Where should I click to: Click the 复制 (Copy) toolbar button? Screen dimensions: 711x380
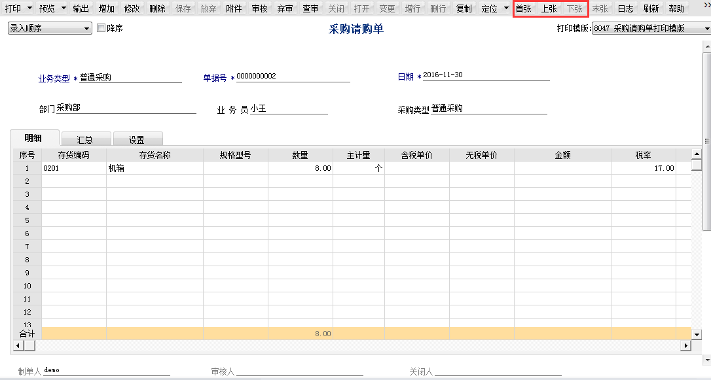click(464, 9)
